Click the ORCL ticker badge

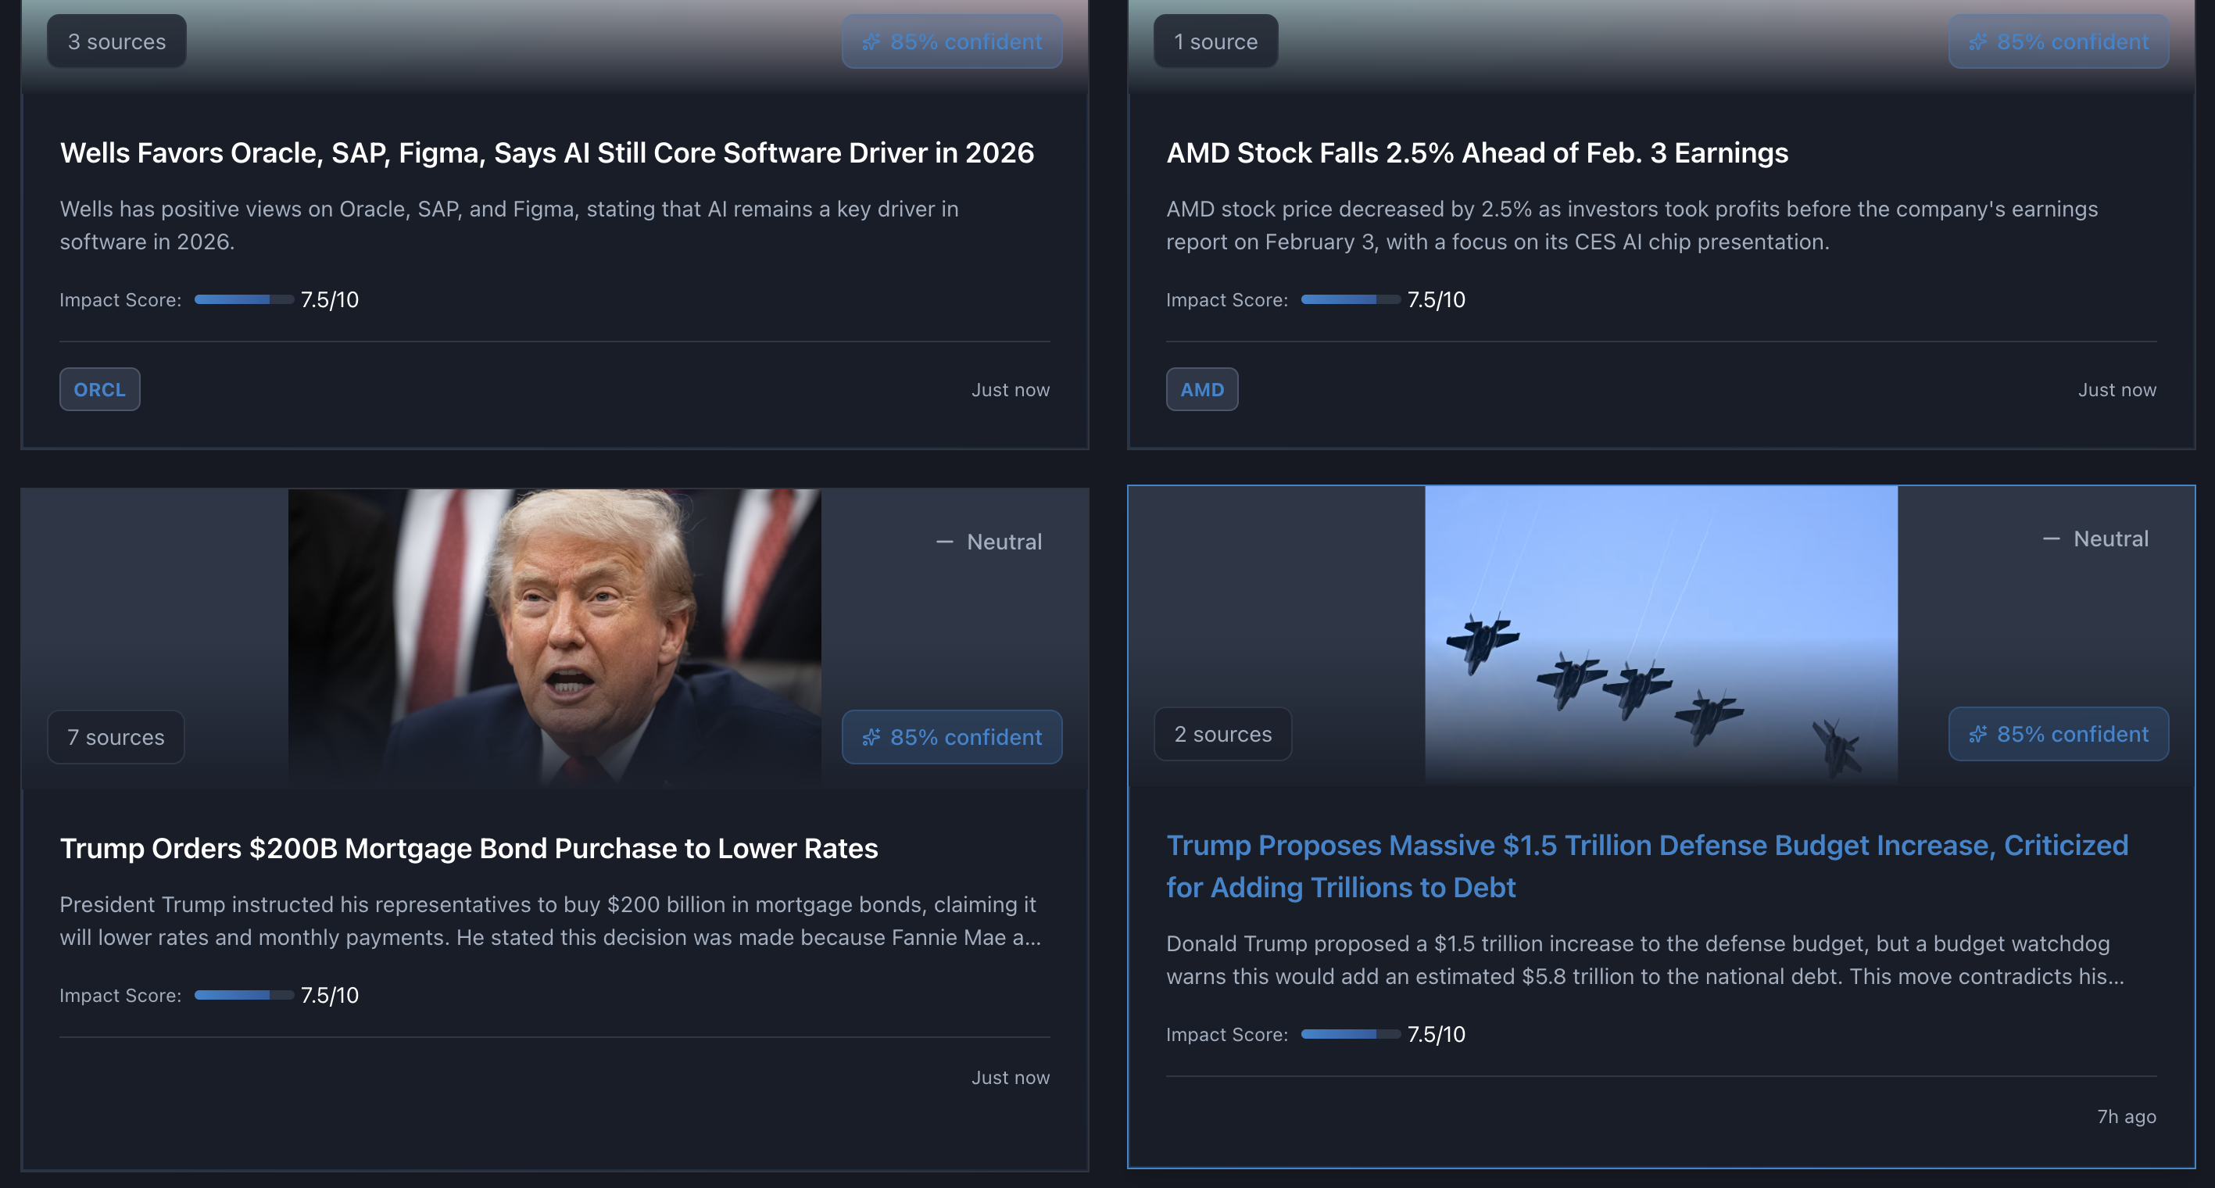(100, 388)
